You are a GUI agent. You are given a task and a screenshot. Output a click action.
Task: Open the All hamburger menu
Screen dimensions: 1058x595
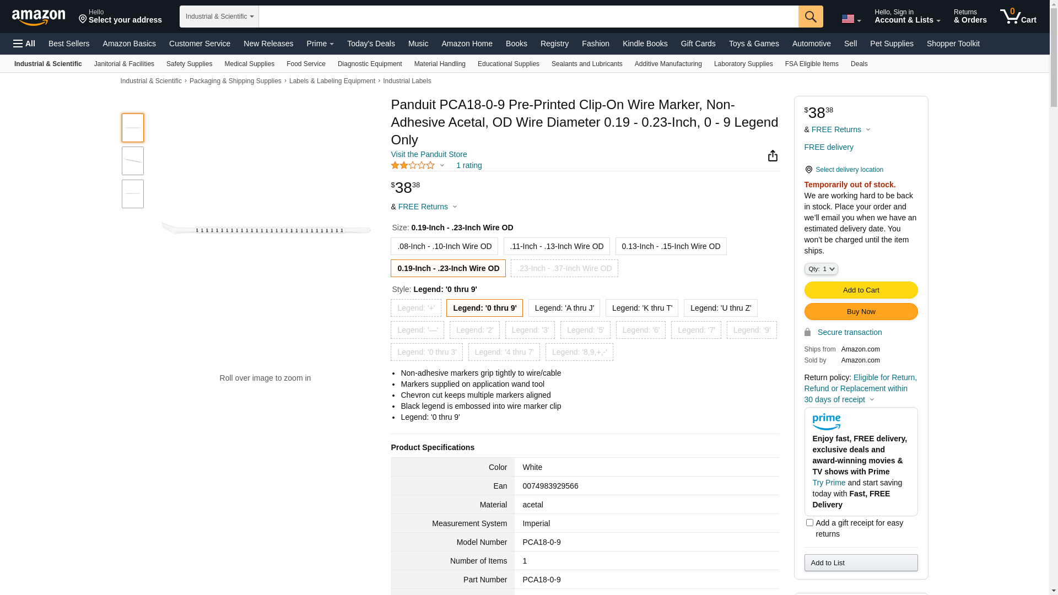click(x=24, y=44)
